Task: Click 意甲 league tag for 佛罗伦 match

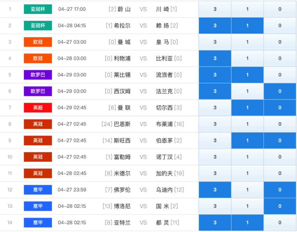Action: [x=38, y=189]
